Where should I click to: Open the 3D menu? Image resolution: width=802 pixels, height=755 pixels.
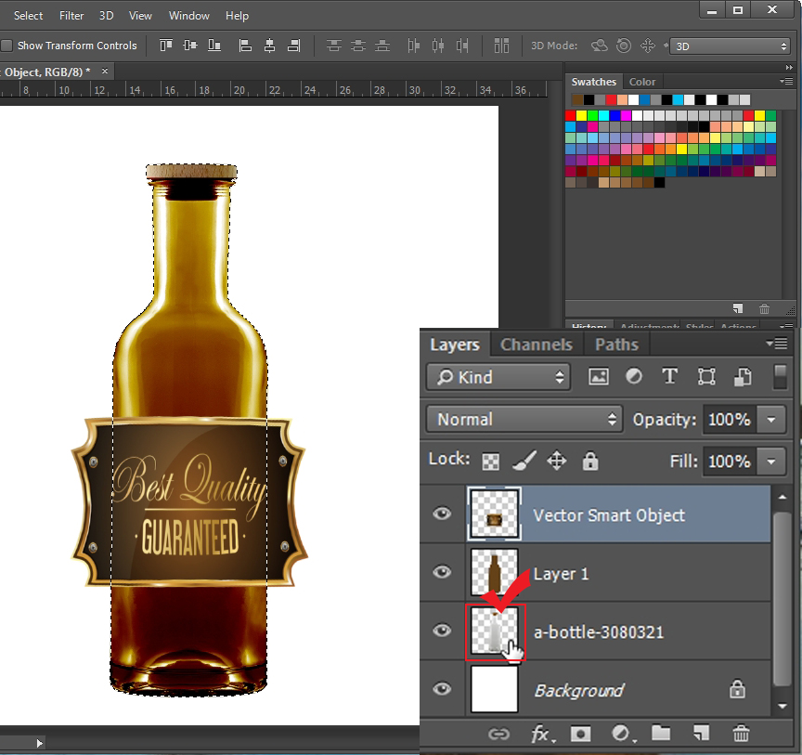pyautogui.click(x=106, y=16)
